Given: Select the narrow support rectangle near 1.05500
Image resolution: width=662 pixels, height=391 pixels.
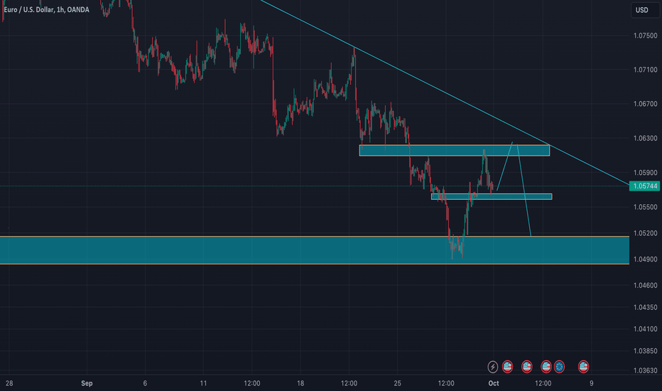Looking at the screenshot, I should [492, 196].
